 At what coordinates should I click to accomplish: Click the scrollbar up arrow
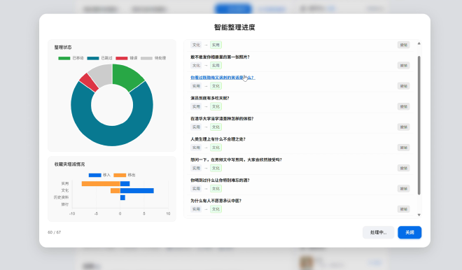coord(419,43)
